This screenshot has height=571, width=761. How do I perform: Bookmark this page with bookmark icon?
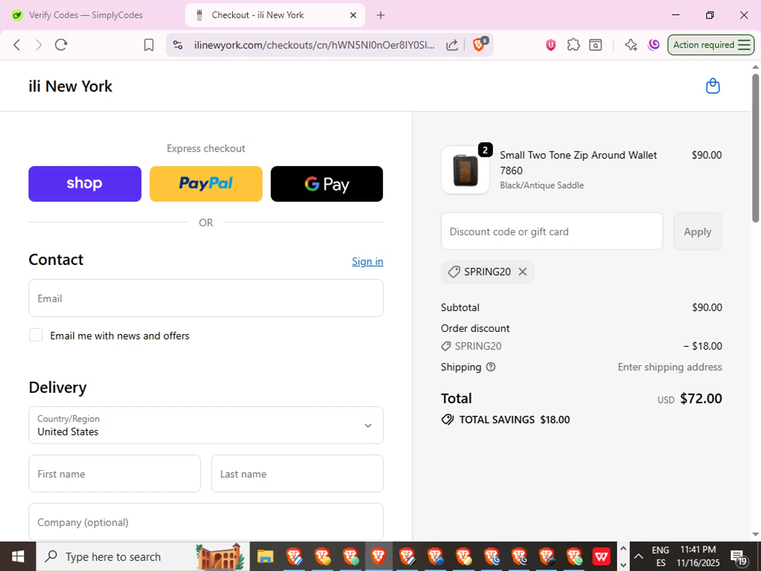pos(149,45)
